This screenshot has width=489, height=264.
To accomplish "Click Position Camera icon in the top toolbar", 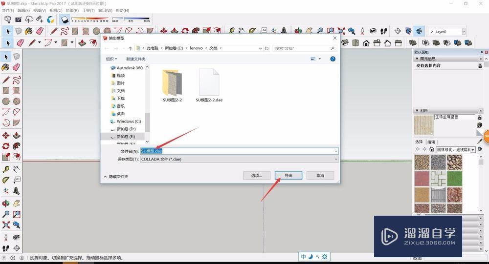I will [362, 31].
